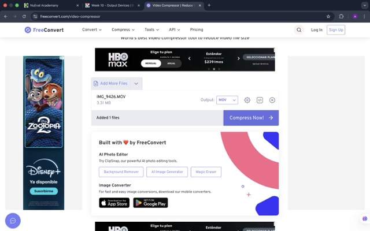
Task: Click the 3.31 MB file size text
Action: (103, 103)
